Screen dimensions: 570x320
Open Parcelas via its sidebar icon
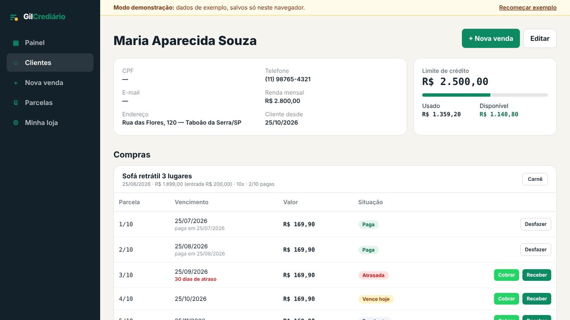pos(16,103)
